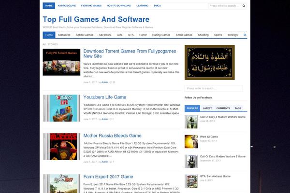The width and height of the screenshot is (290, 193).
Task: Click the Mother Russia Bleeds cover thumbnail
Action: [x=61, y=147]
